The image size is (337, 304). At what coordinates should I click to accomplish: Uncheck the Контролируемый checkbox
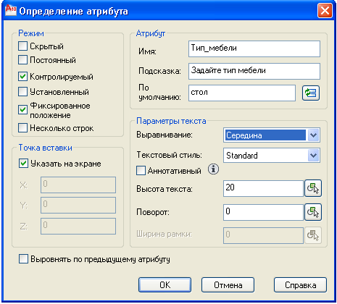tap(22, 77)
